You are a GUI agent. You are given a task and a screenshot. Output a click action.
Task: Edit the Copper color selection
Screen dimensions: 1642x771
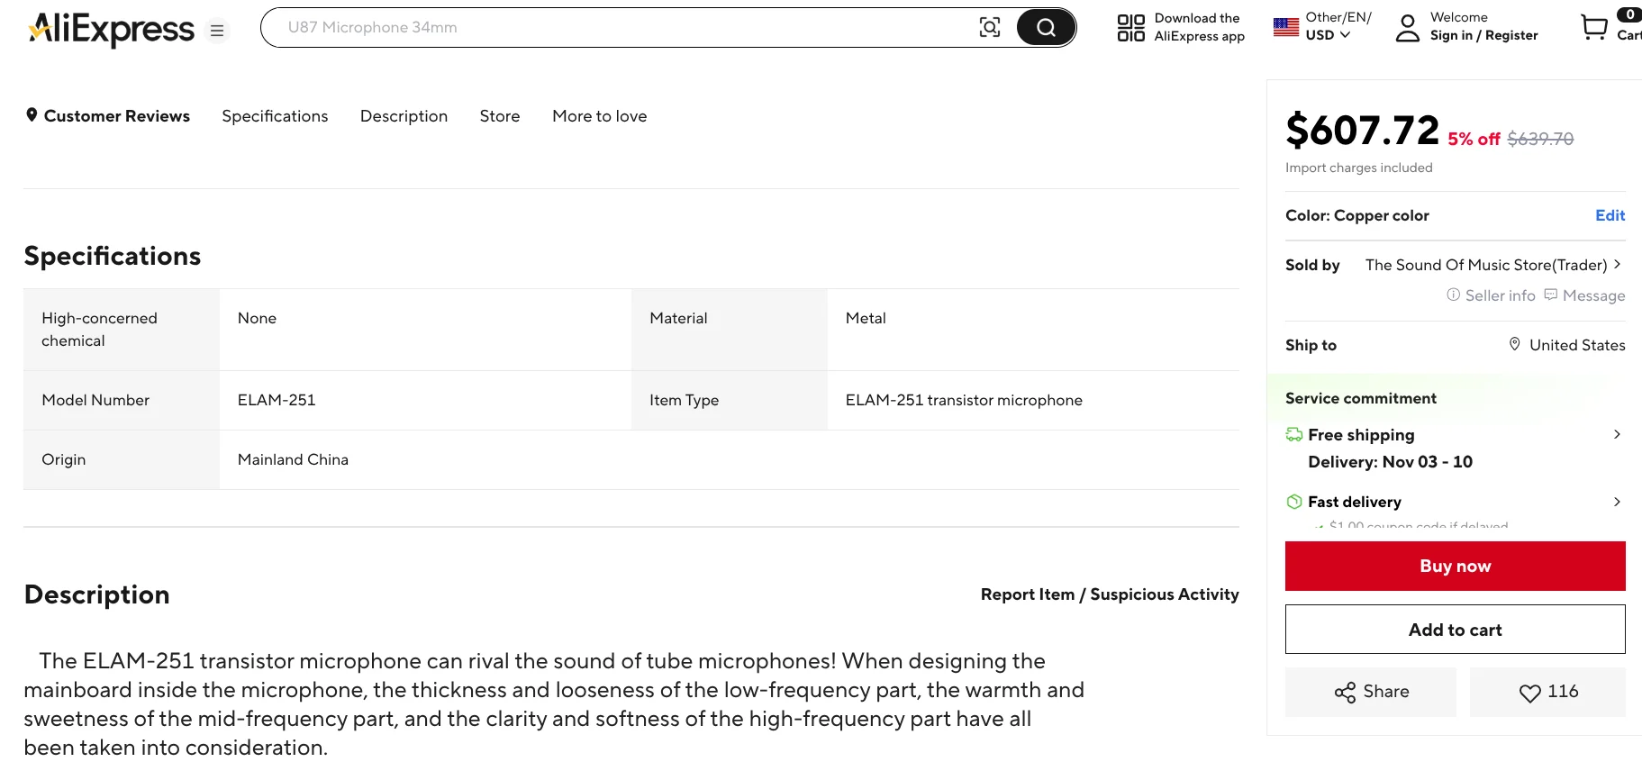[x=1610, y=215]
